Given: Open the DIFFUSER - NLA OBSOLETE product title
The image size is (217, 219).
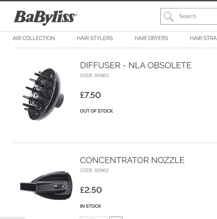Looking at the screenshot, I should pos(136,65).
